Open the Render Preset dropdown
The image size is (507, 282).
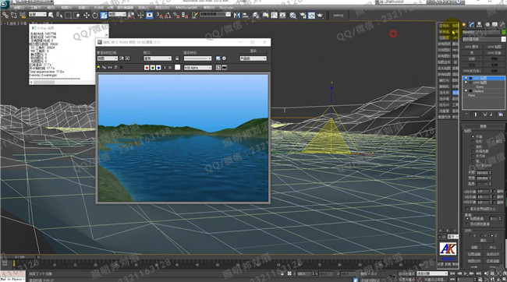coord(197,58)
